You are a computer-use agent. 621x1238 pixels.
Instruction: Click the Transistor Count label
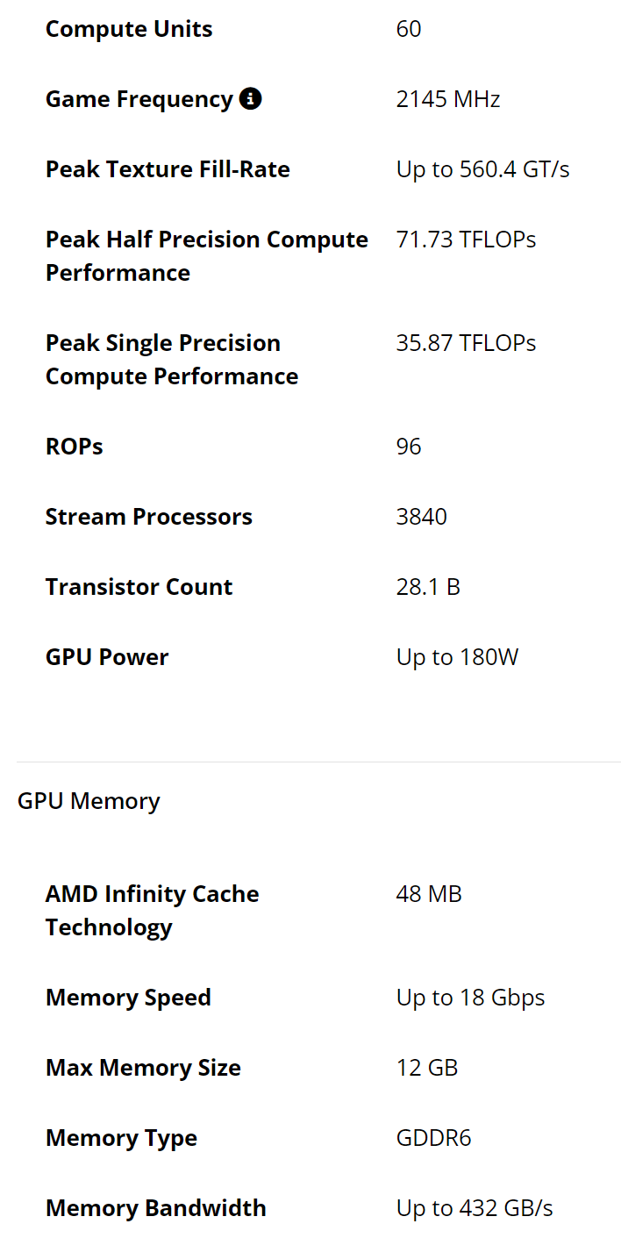139,587
